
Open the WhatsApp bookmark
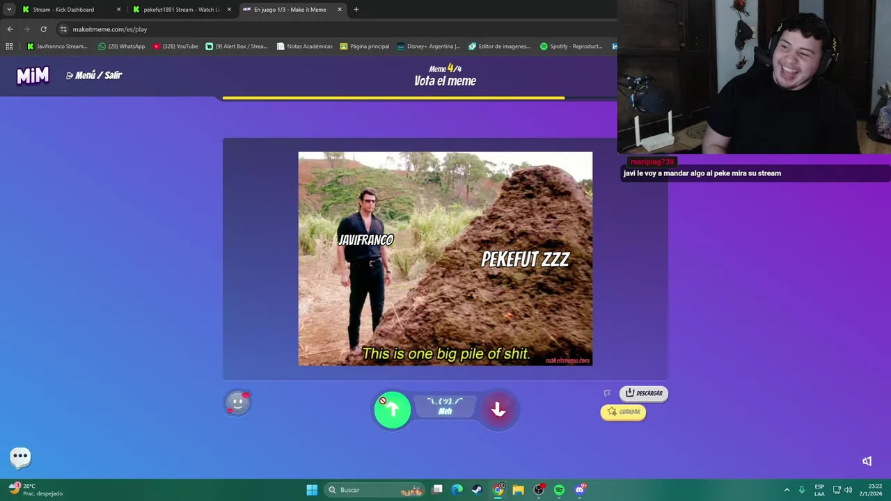click(122, 47)
